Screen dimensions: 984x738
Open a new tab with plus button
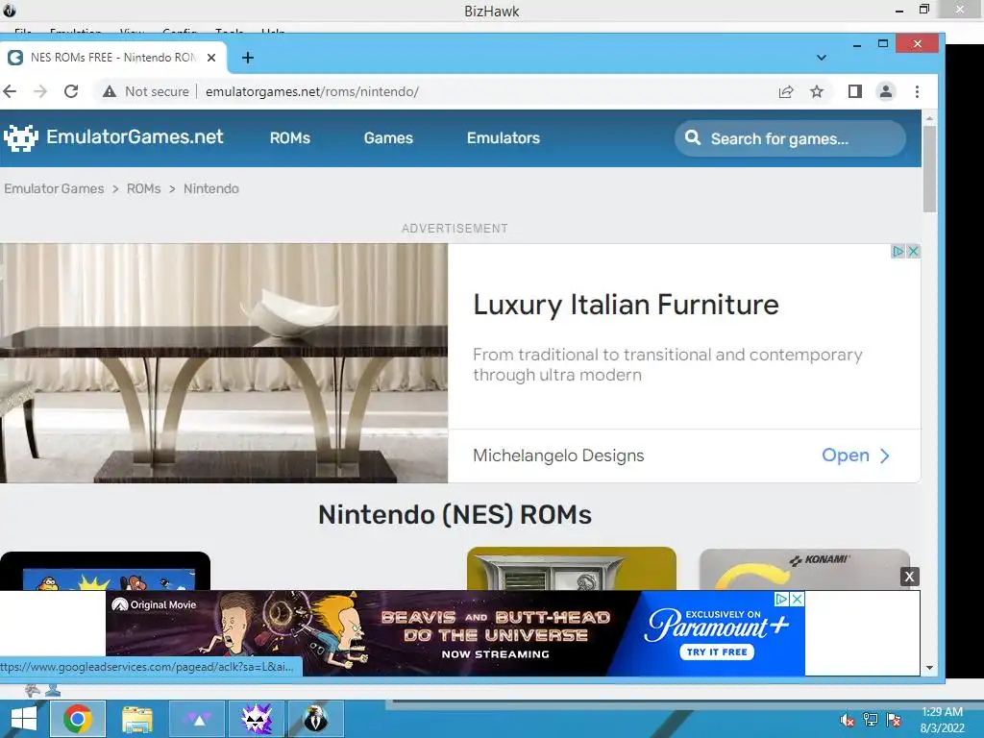248,58
